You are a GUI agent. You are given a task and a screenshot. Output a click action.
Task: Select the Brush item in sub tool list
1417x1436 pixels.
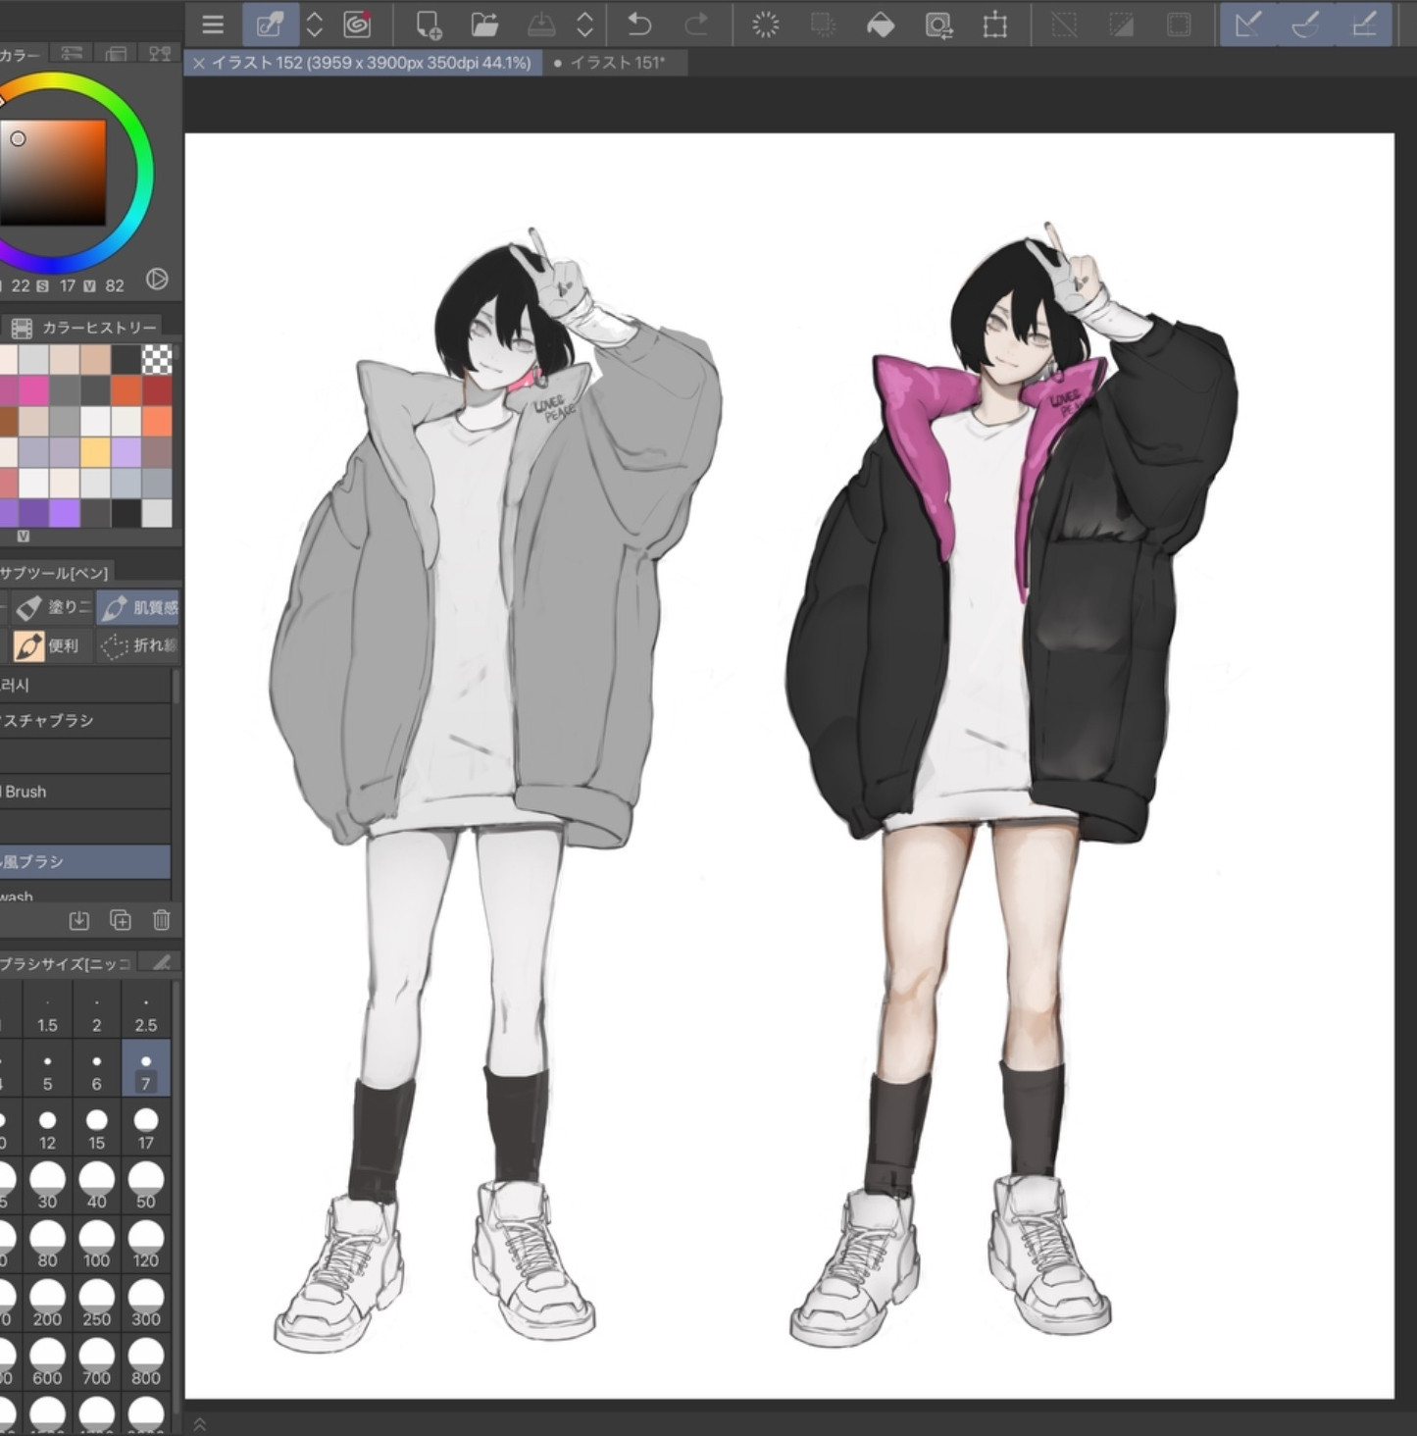(85, 792)
